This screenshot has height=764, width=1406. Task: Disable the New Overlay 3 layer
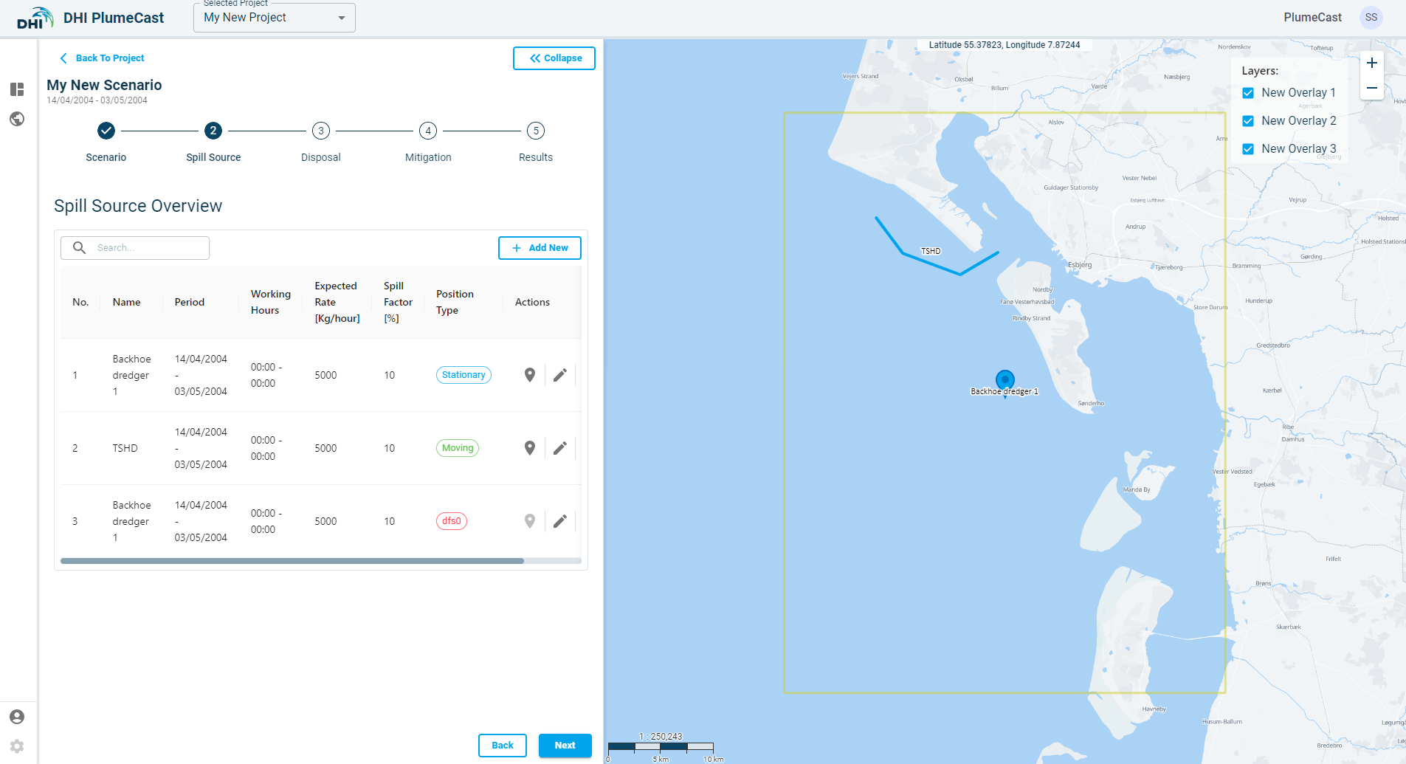[x=1248, y=149]
